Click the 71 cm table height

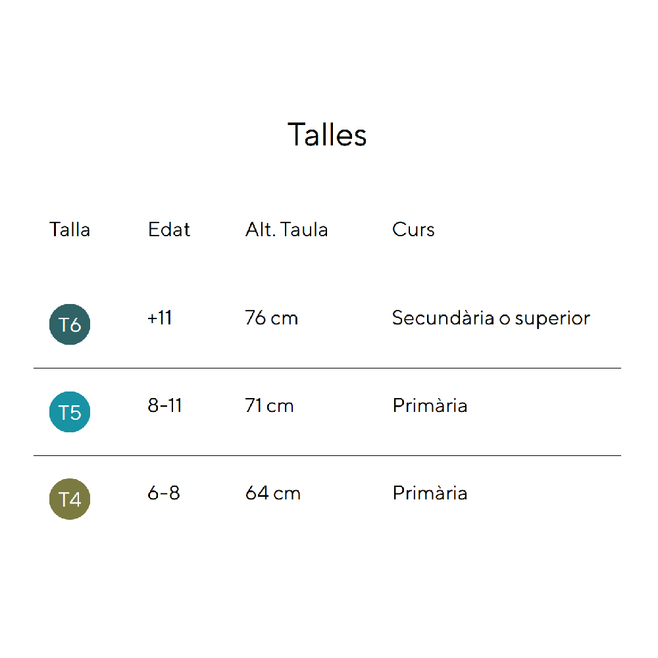269,405
